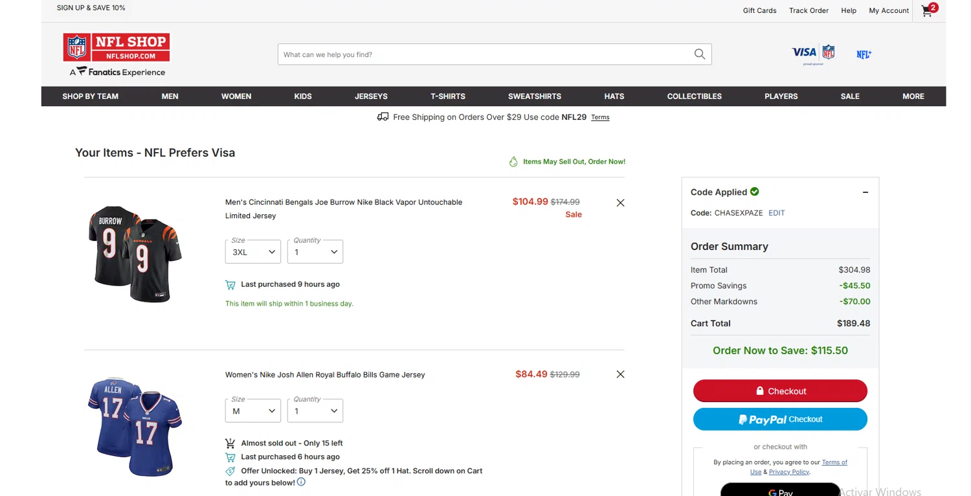Click Order Now to Save $115.50 text
This screenshot has height=496, width=971.
click(780, 350)
